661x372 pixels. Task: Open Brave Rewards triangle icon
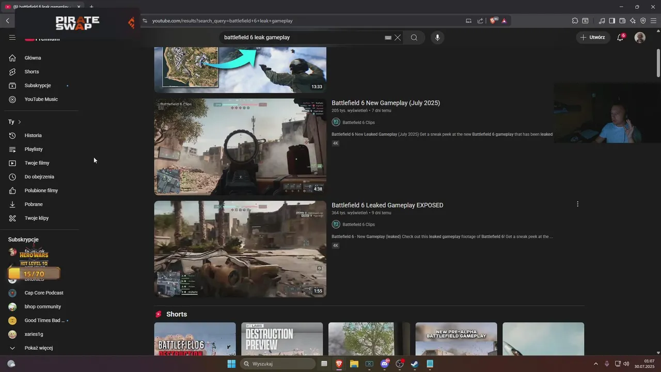pos(504,21)
